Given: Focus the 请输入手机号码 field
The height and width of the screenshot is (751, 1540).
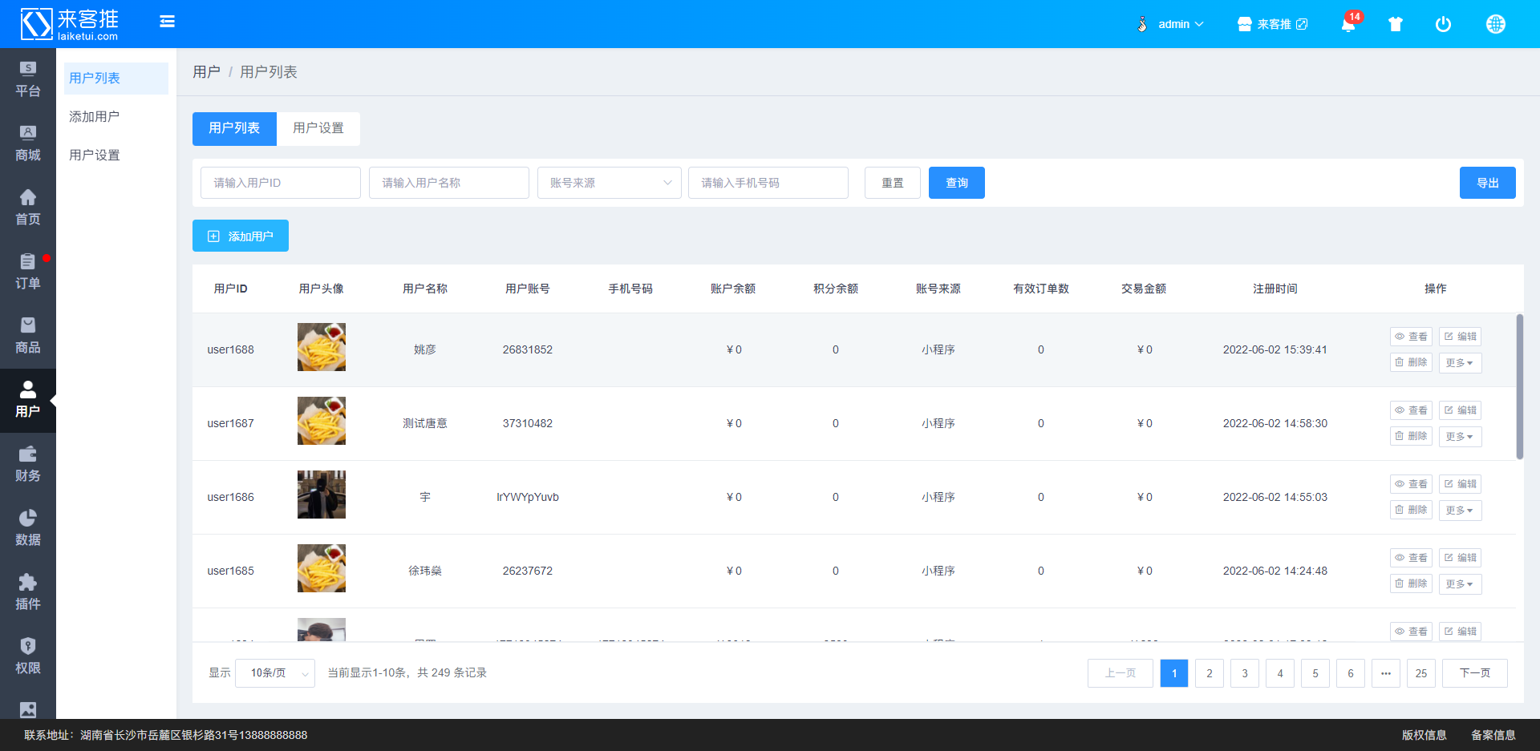Looking at the screenshot, I should coord(768,183).
